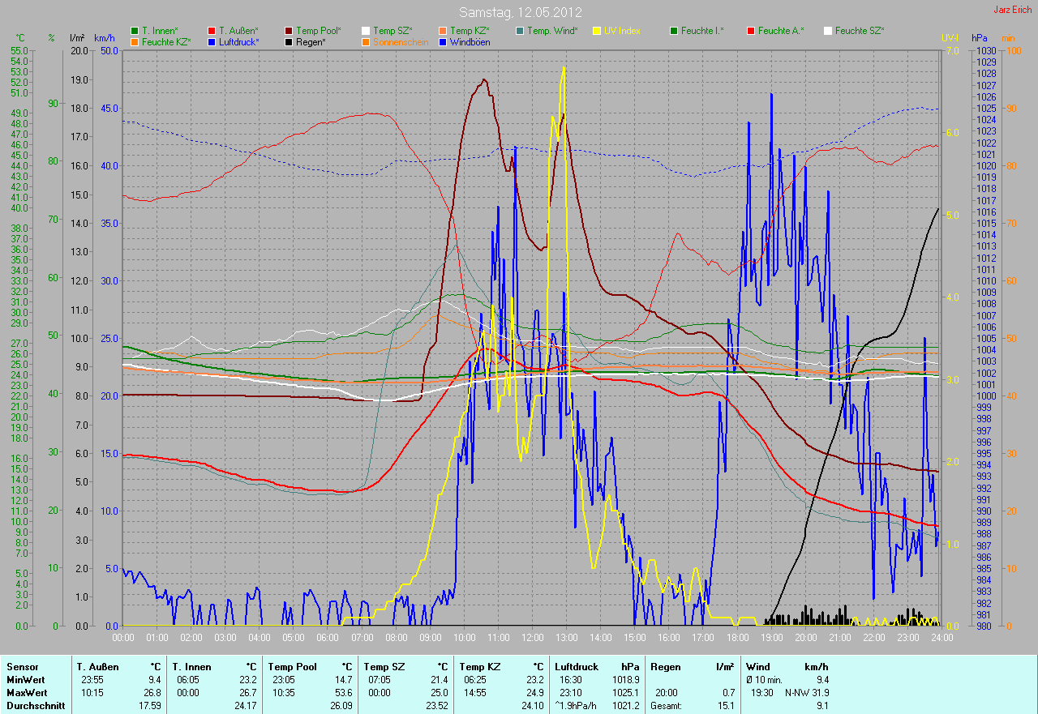
Task: Click the teal Temp. Wind legend square
Action: pos(519,31)
